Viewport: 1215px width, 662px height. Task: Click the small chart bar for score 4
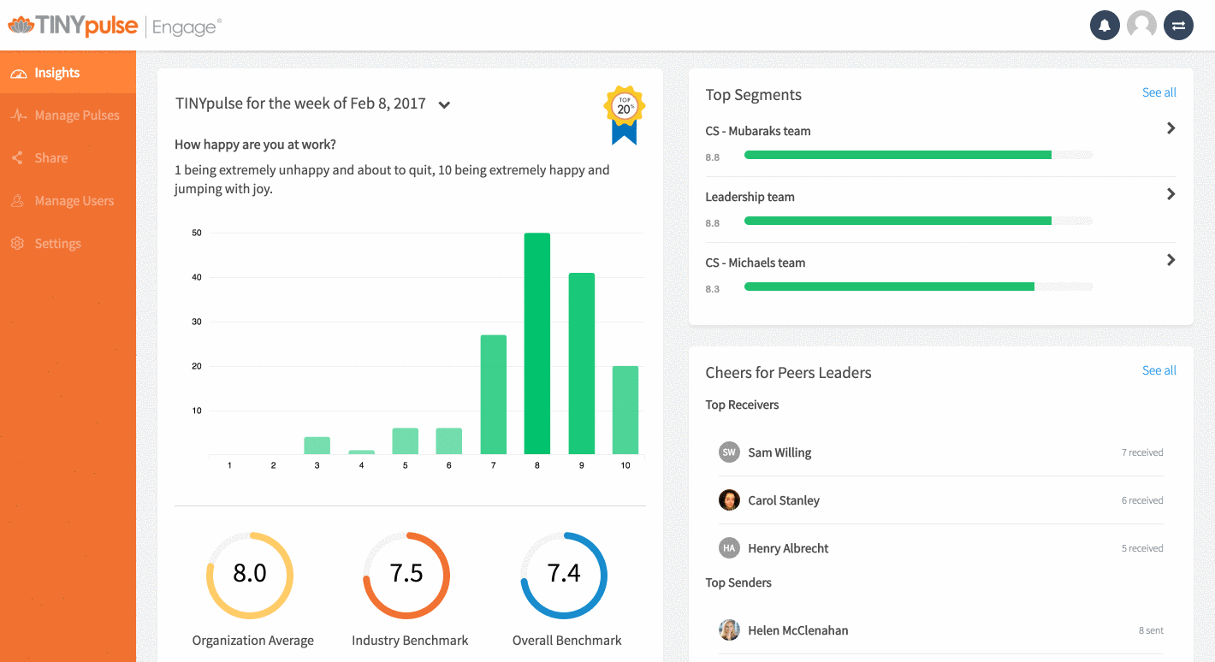pos(362,452)
